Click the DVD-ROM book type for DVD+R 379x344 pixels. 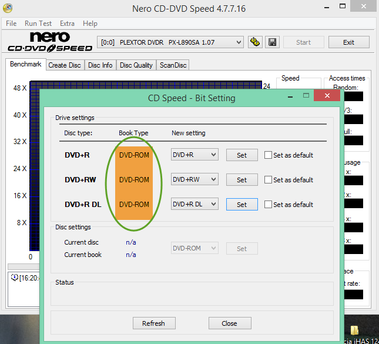click(x=134, y=155)
